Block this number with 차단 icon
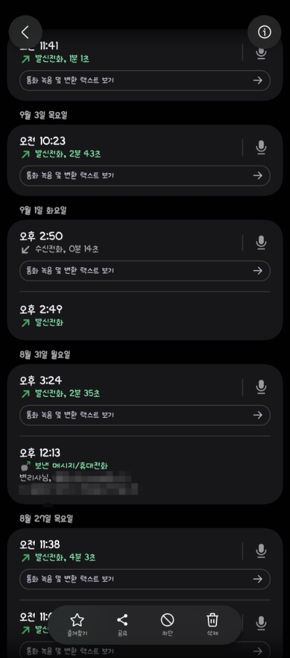Viewport: 290px width, 658px height. coord(168,624)
